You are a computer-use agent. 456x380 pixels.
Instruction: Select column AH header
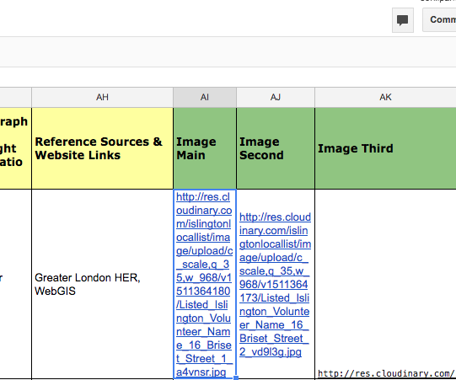(102, 98)
